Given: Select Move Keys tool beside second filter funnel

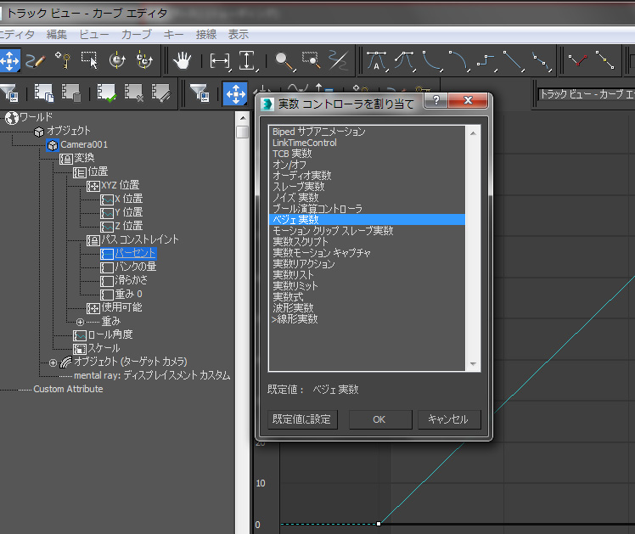Looking at the screenshot, I should [x=235, y=93].
